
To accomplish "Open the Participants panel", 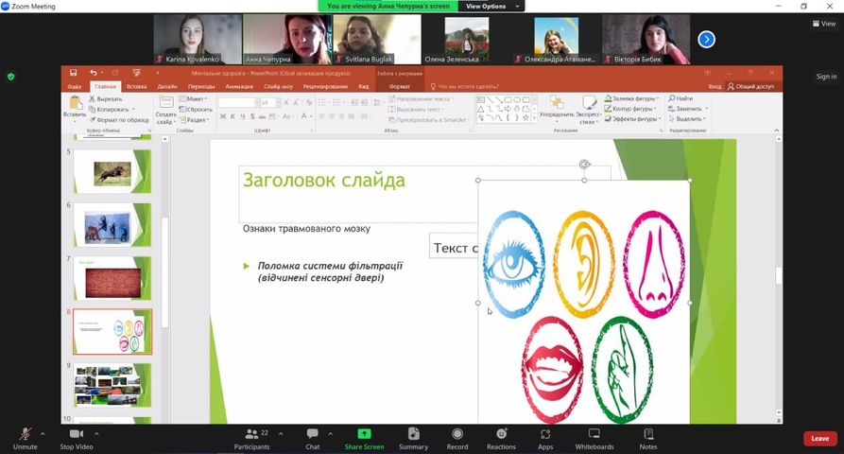I will (x=251, y=435).
